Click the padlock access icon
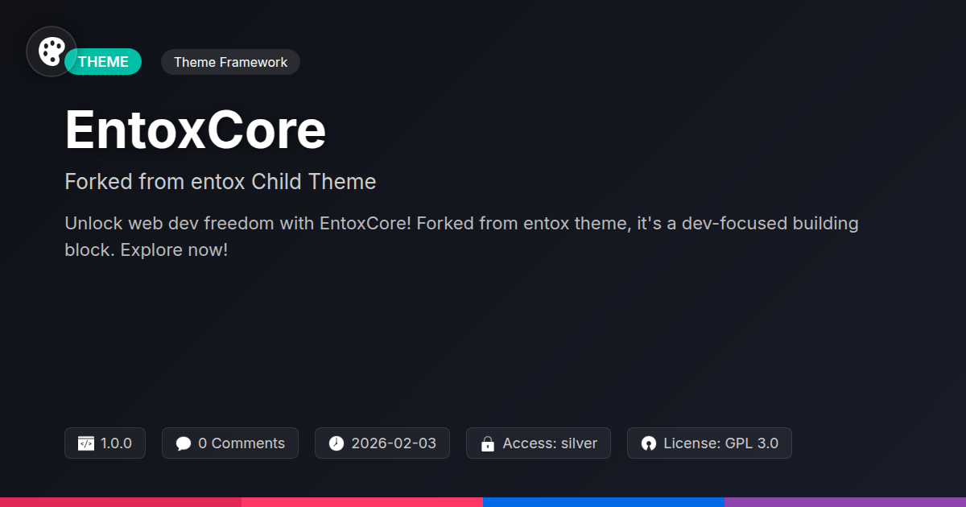Screen dimensions: 966x507 pyautogui.click(x=487, y=443)
